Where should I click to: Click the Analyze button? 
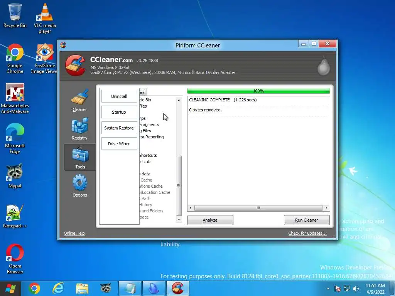click(x=210, y=220)
